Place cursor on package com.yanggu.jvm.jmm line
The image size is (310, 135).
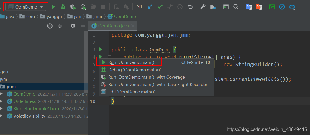pyautogui.click(x=151, y=35)
